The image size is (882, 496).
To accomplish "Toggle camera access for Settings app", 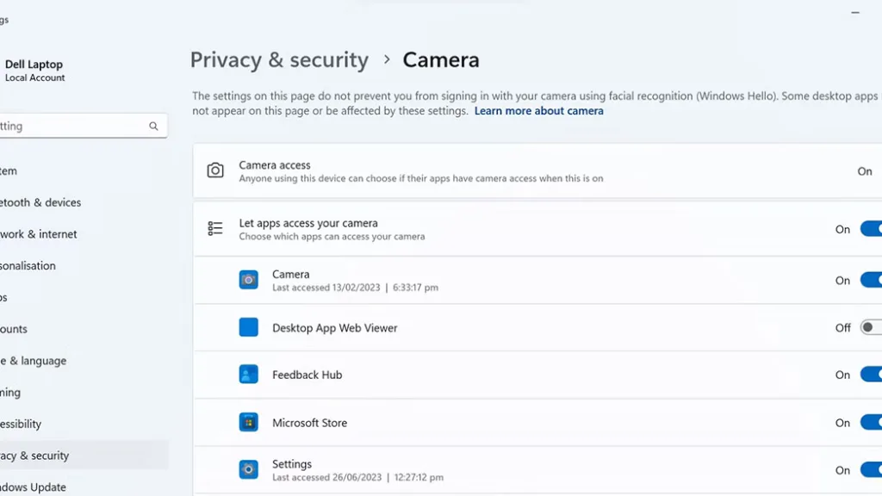I will 872,469.
